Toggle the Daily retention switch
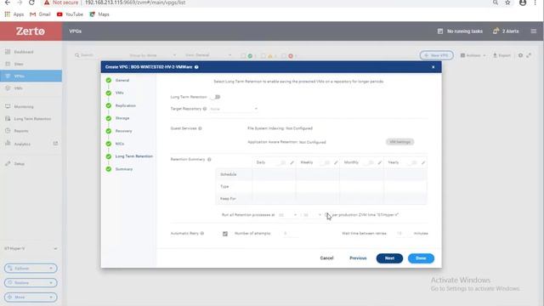This screenshot has height=306, width=544. (x=281, y=162)
